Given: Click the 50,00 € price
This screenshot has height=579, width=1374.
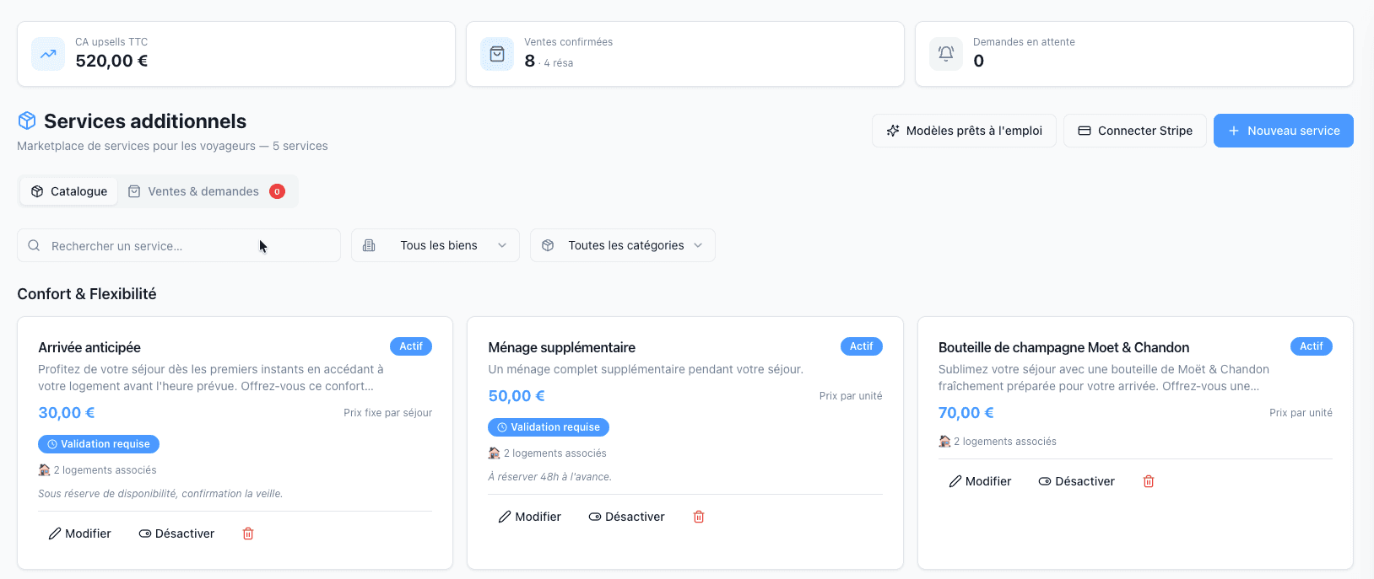Looking at the screenshot, I should [x=517, y=396].
